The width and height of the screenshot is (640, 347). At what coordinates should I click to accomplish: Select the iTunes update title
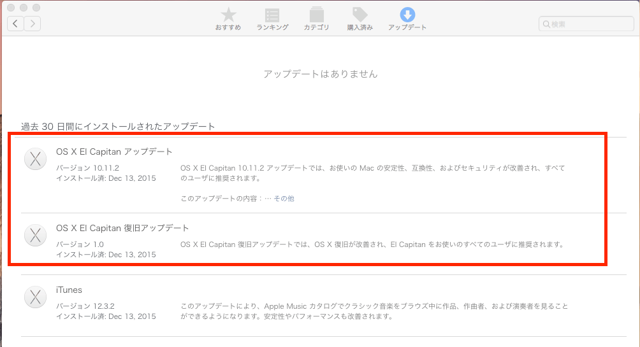69,290
